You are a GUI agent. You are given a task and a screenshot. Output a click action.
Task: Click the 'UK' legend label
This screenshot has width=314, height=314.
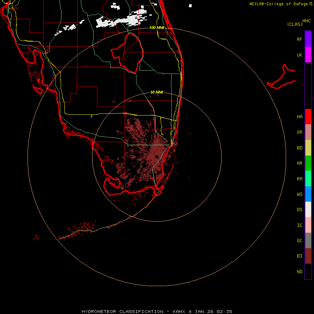(299, 55)
